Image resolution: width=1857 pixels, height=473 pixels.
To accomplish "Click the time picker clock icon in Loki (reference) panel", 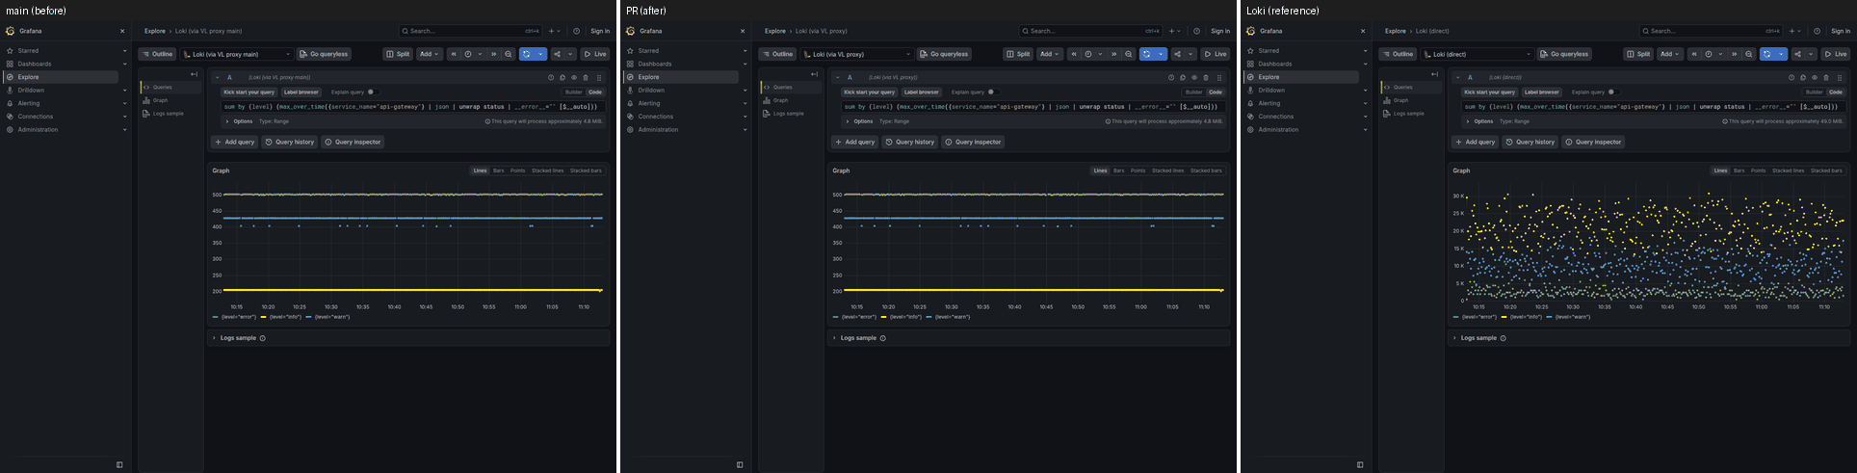I will tap(1709, 54).
